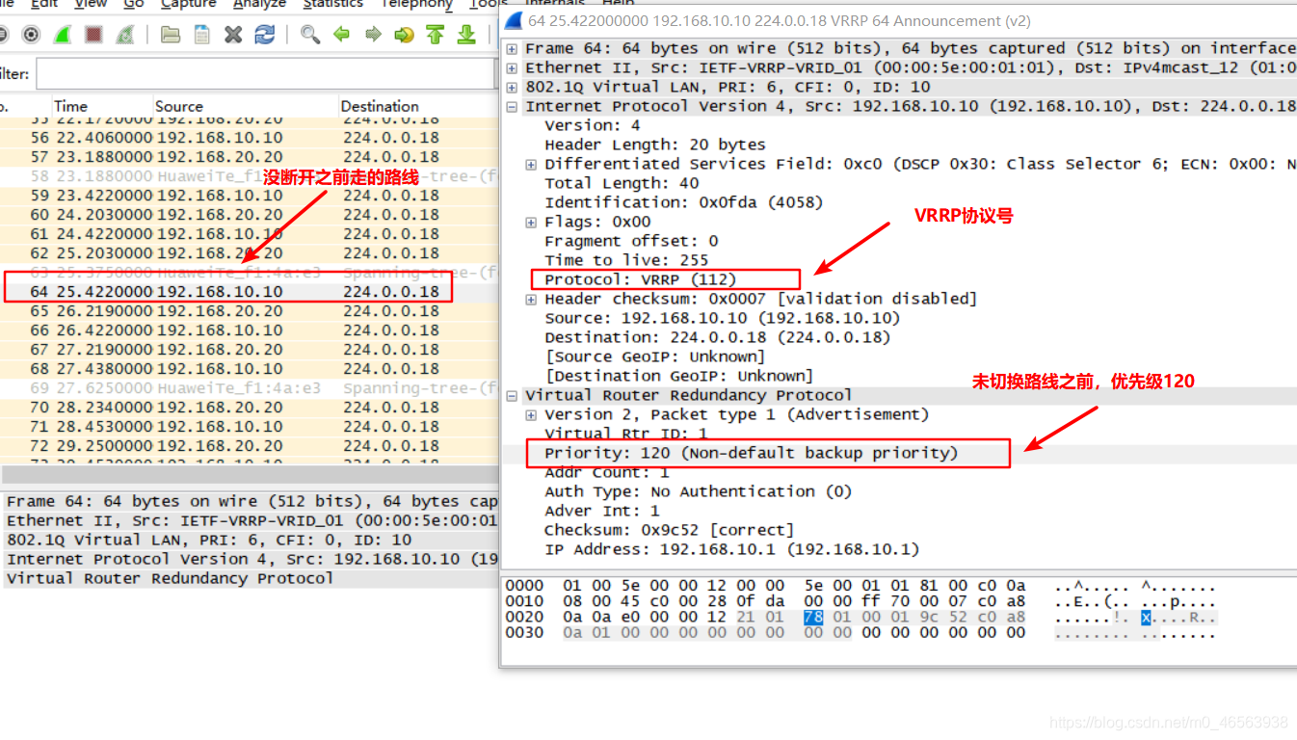Open the Telephony menu
1297x740 pixels.
416,4
